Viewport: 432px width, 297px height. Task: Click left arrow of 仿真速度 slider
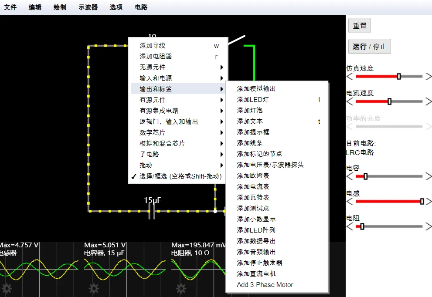pos(350,77)
